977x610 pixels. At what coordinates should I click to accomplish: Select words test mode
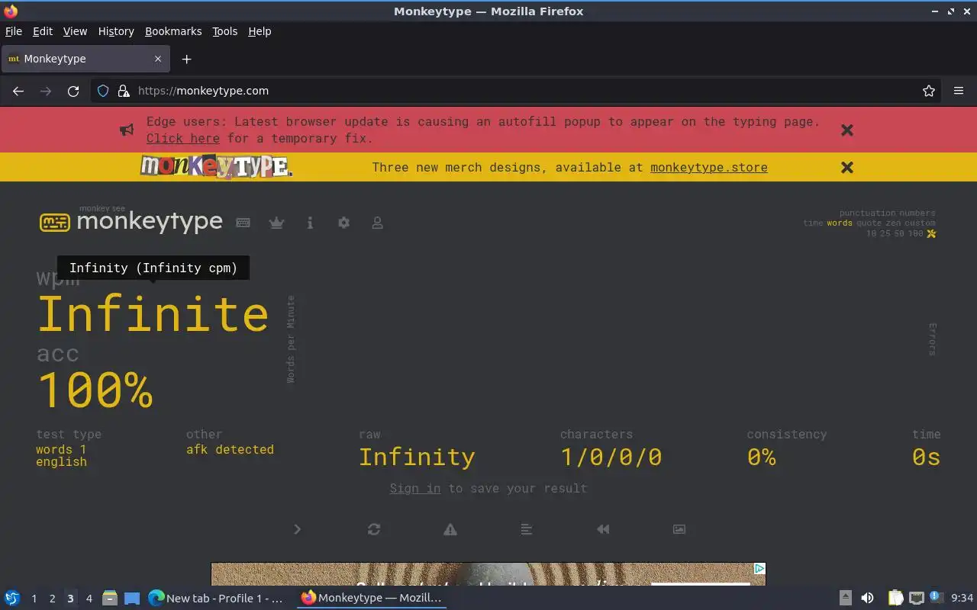point(840,223)
